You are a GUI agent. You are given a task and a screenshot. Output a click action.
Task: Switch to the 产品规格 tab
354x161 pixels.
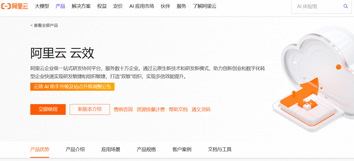coord(146,149)
